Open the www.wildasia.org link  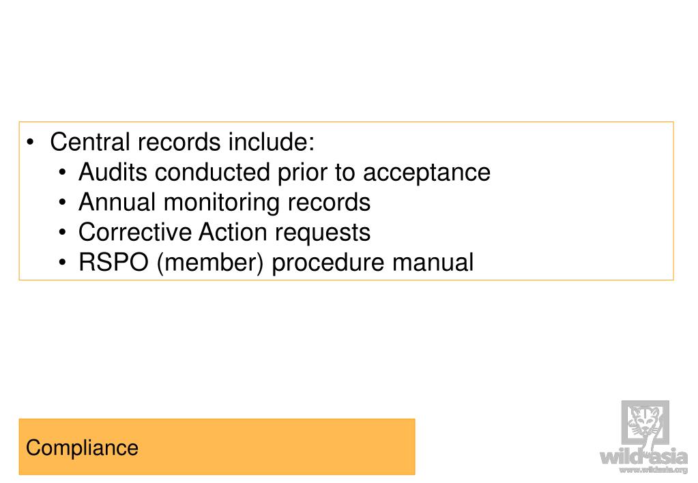[654, 469]
